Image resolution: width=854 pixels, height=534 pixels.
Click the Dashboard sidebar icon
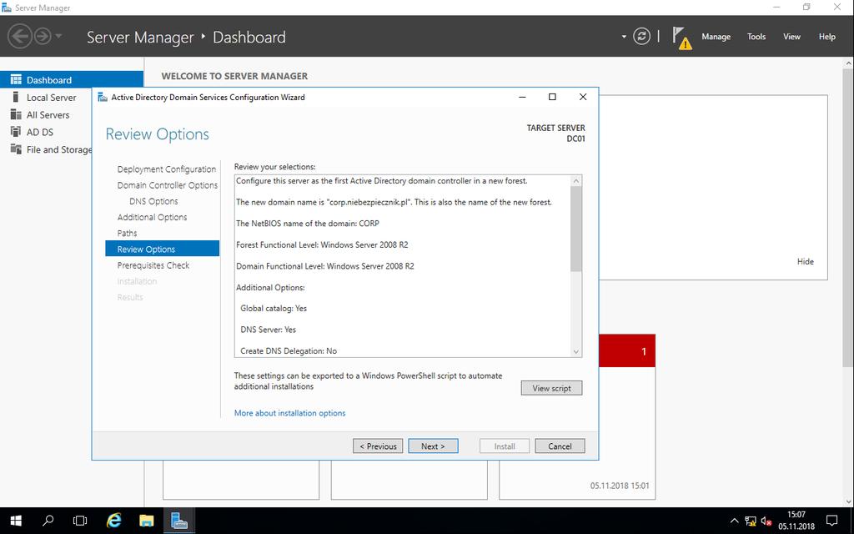tap(16, 79)
